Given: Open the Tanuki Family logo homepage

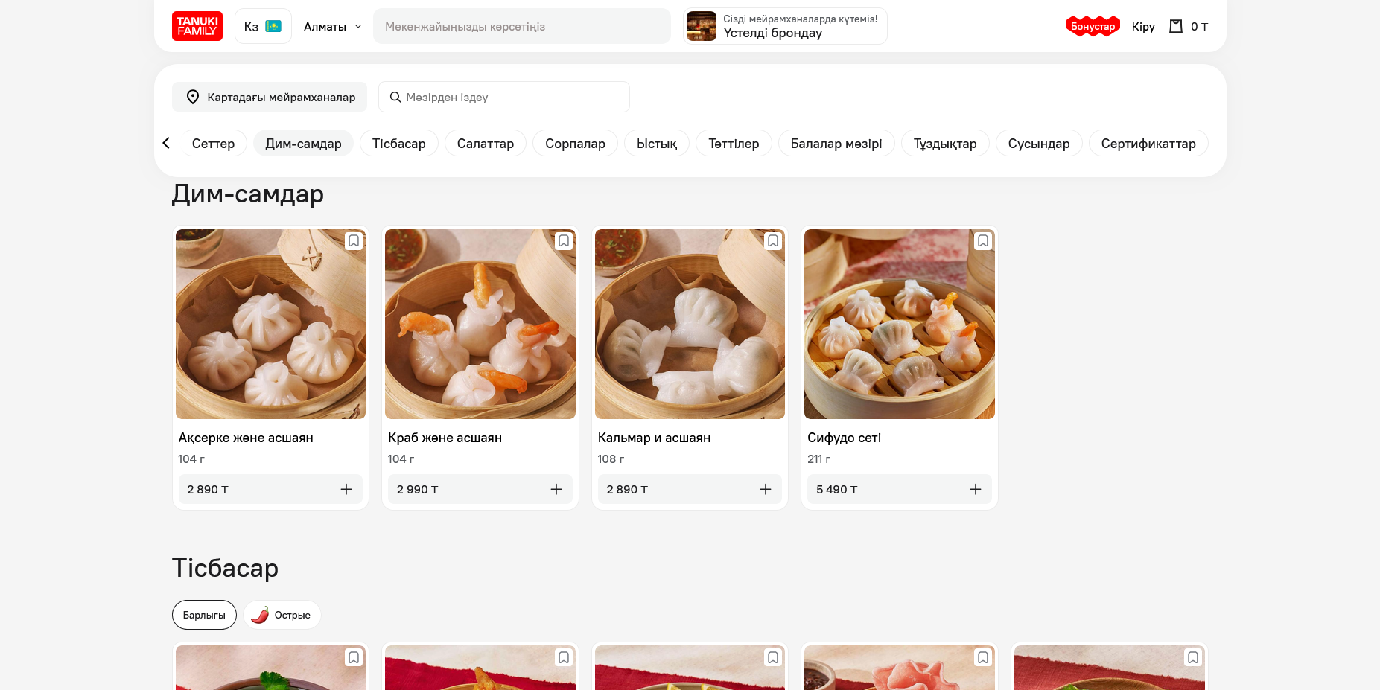Looking at the screenshot, I should point(197,26).
